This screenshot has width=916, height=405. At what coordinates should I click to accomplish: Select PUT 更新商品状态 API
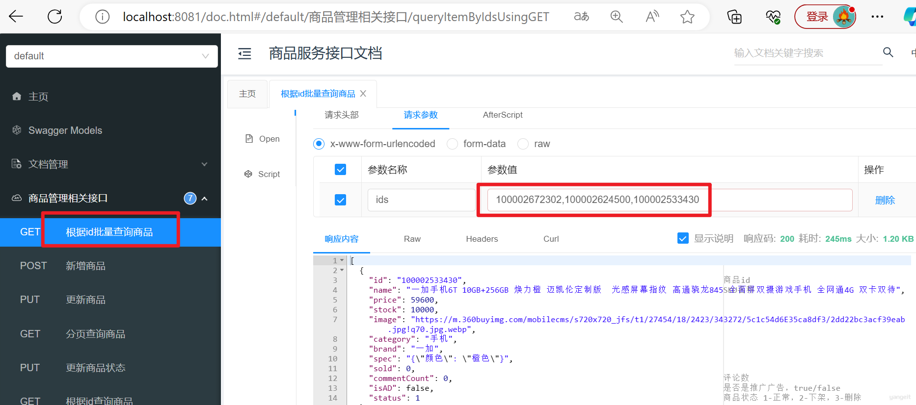coord(110,368)
